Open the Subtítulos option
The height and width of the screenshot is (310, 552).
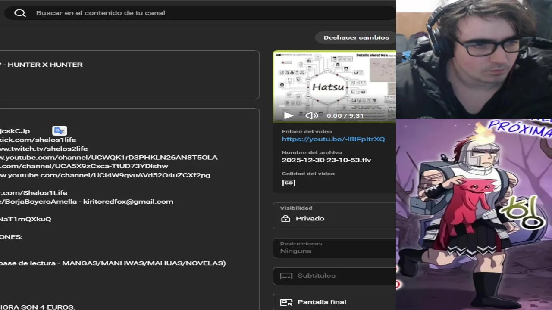(334, 276)
